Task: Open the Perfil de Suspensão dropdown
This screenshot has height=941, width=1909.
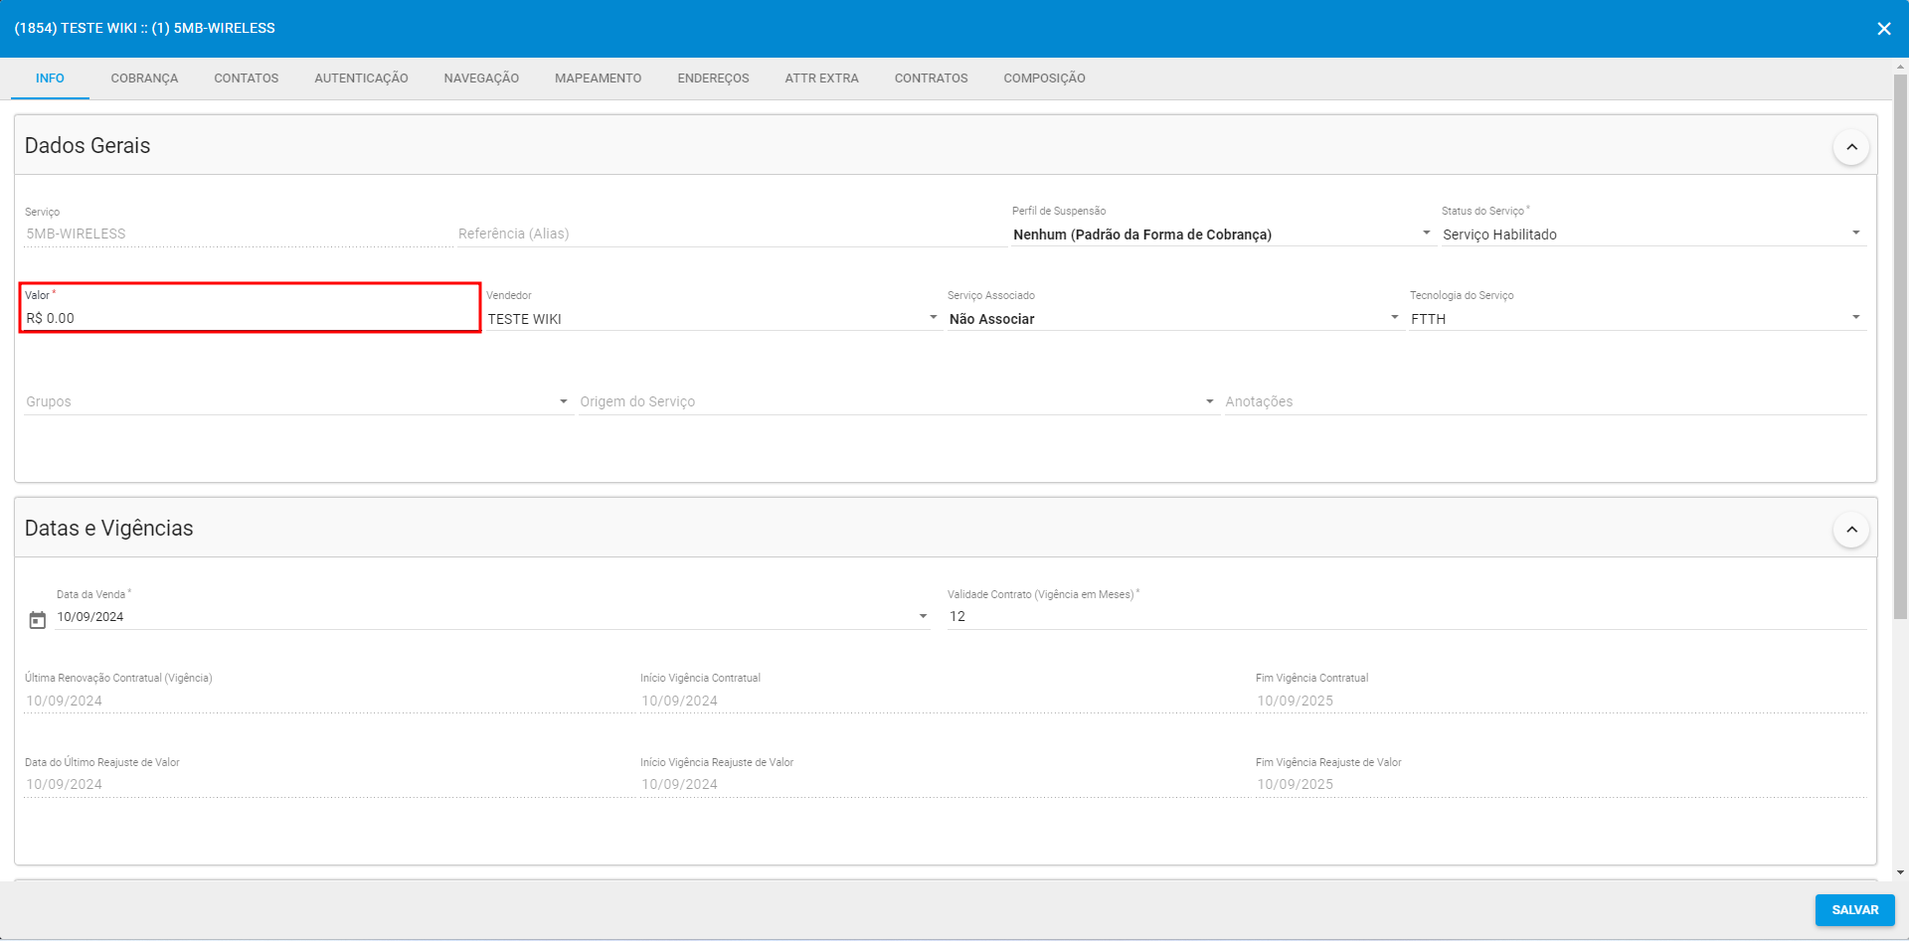Action: click(1222, 235)
